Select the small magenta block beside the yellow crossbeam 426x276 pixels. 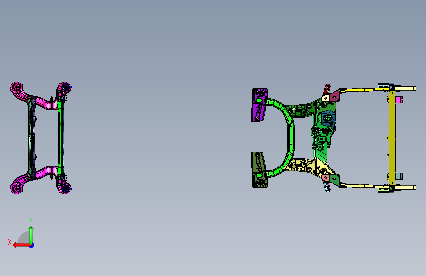coord(399,100)
